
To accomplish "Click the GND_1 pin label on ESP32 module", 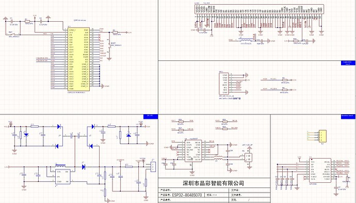I will pos(72,30).
